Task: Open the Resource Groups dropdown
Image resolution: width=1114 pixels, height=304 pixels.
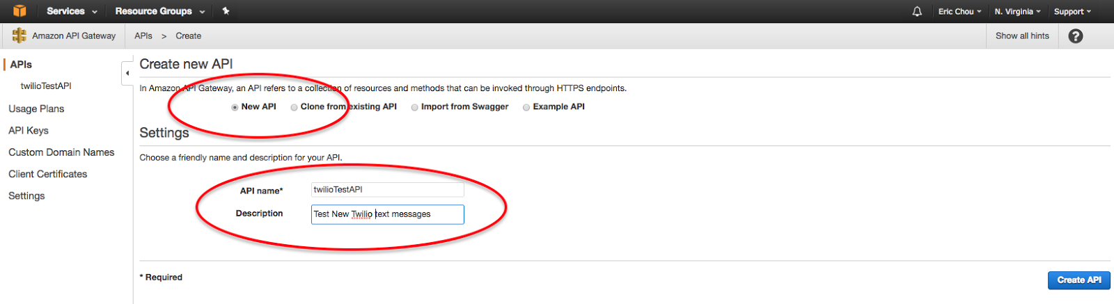Action: coord(160,11)
